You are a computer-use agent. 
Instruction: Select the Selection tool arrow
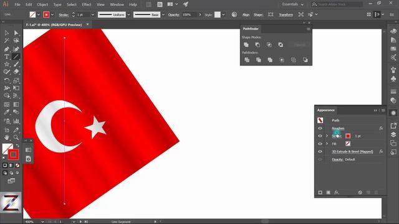click(x=7, y=33)
